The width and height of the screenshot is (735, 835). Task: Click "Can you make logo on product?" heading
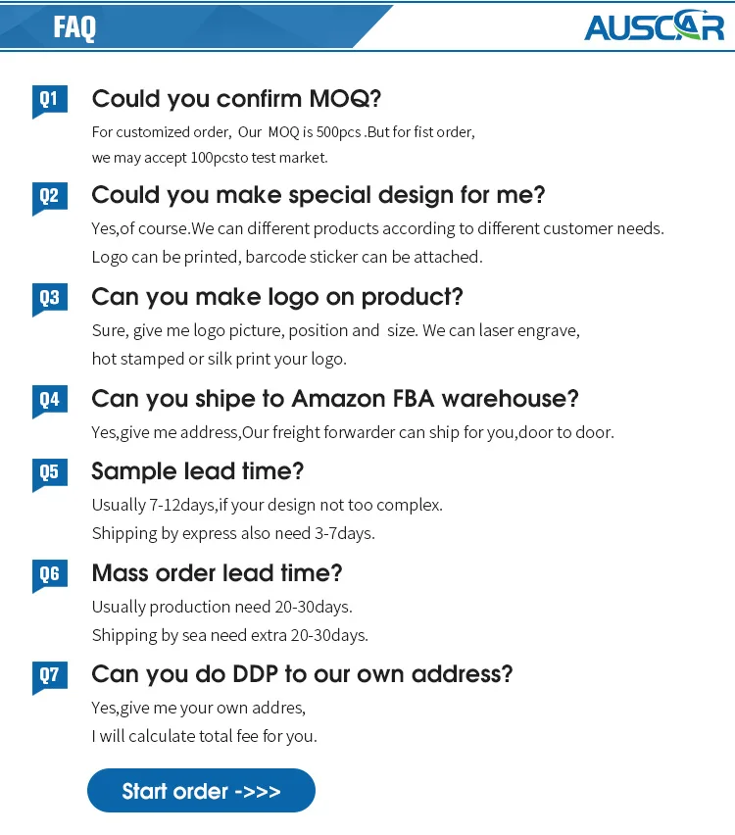coord(277,297)
